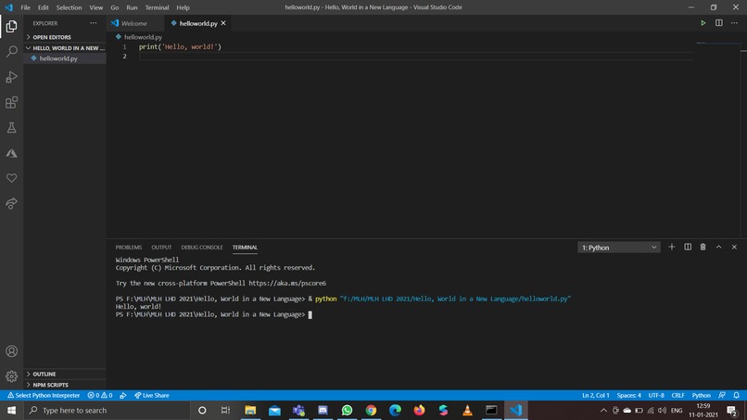
Task: Run Python file with play button
Action: tap(703, 23)
